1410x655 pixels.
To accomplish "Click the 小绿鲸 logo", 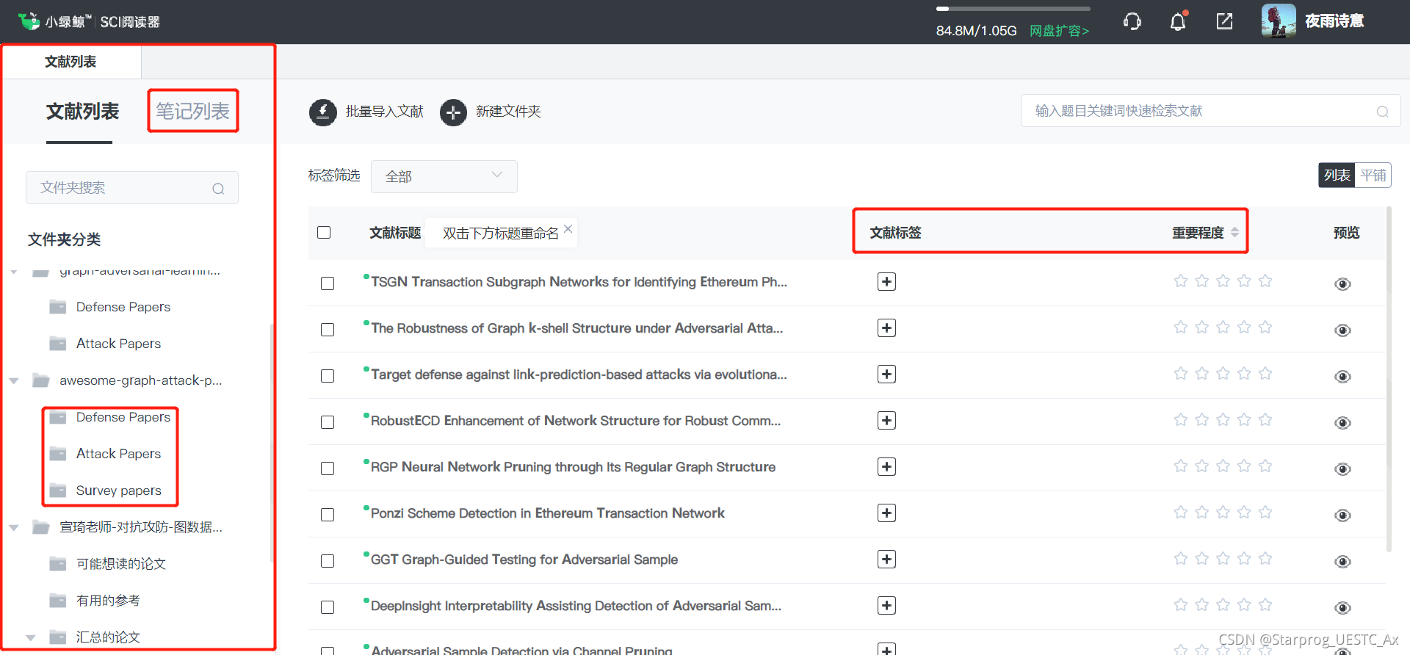I will [29, 21].
